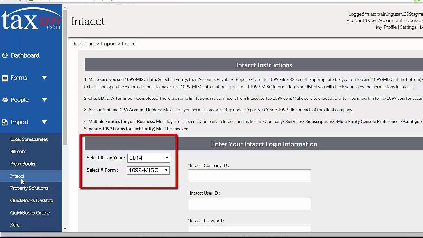Select Fresh Books import option
The height and width of the screenshot is (238, 423).
pos(22,164)
